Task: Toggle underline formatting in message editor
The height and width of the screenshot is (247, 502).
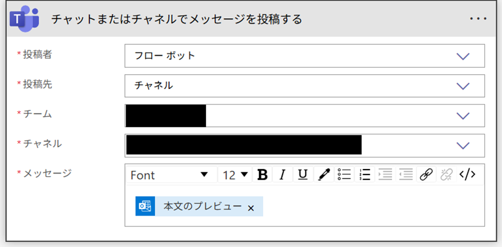Action: (x=303, y=174)
